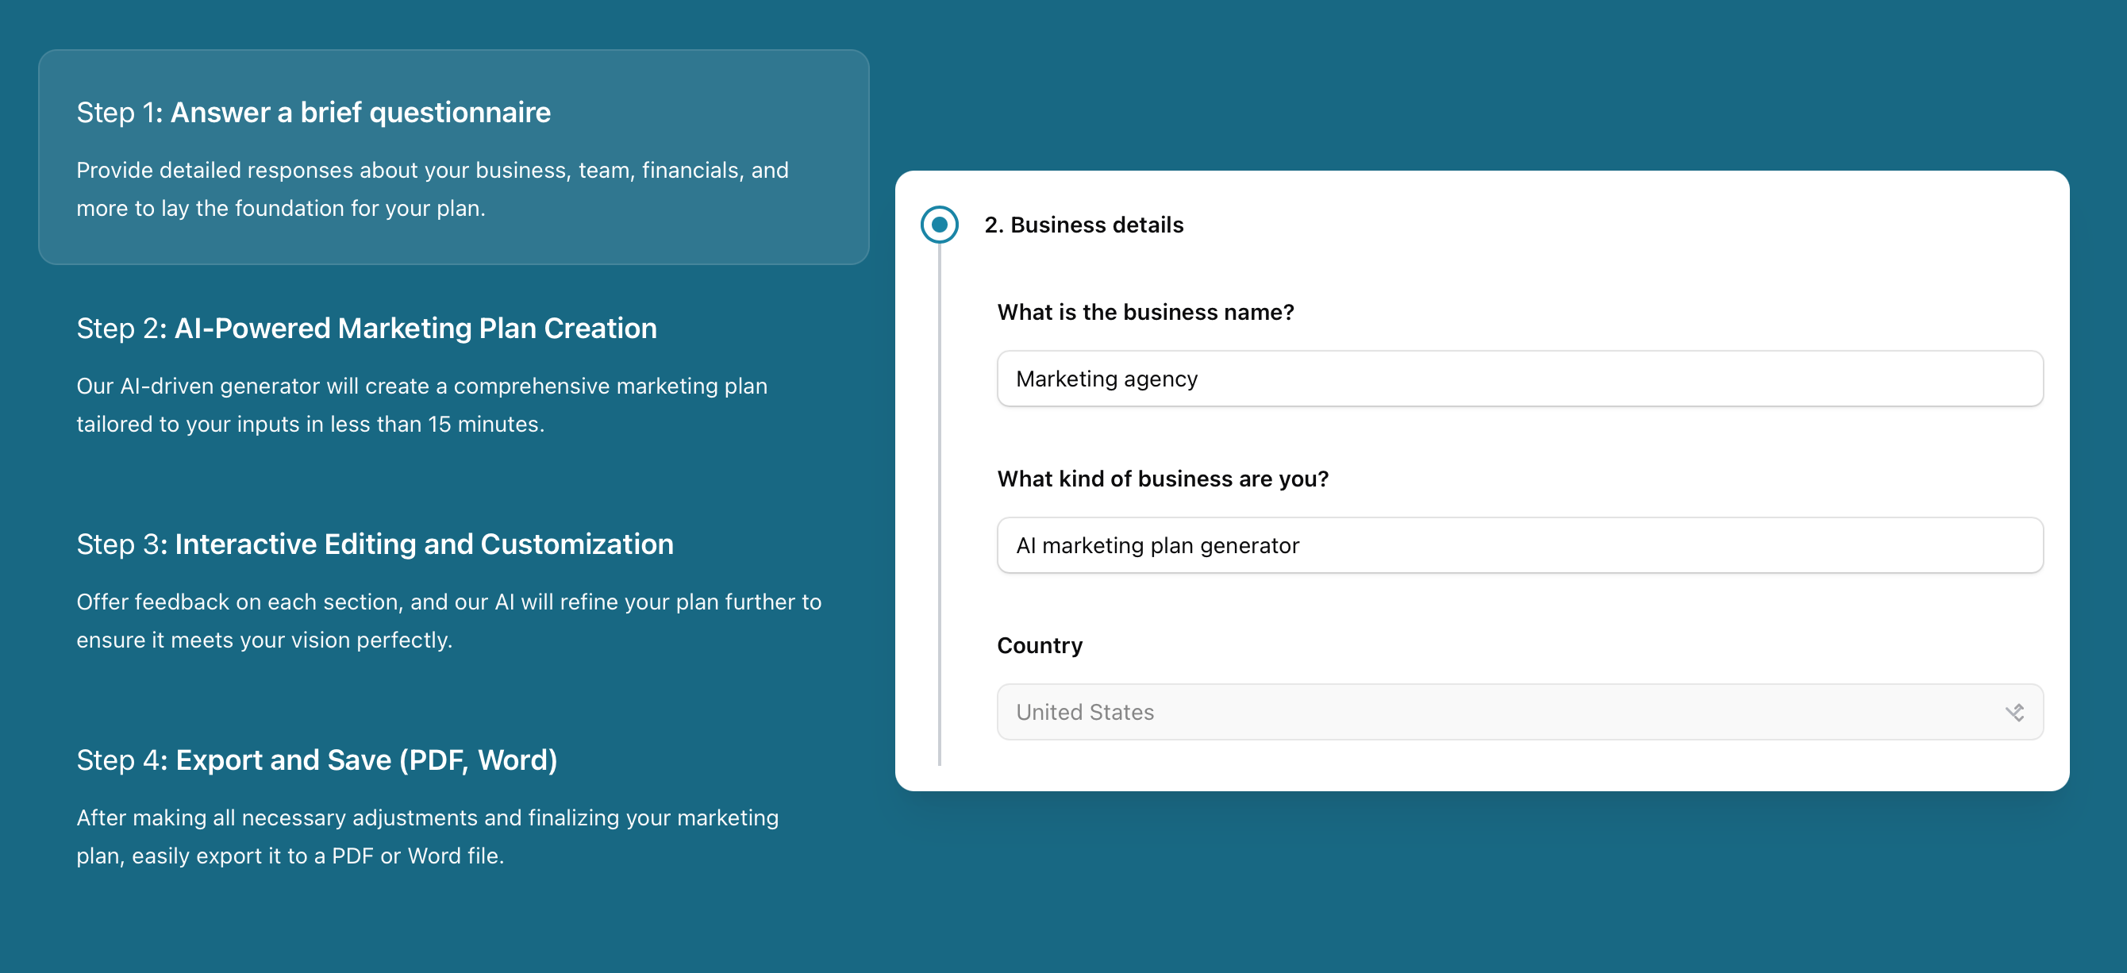
Task: Click the Business details step indicator circle
Action: click(x=939, y=225)
